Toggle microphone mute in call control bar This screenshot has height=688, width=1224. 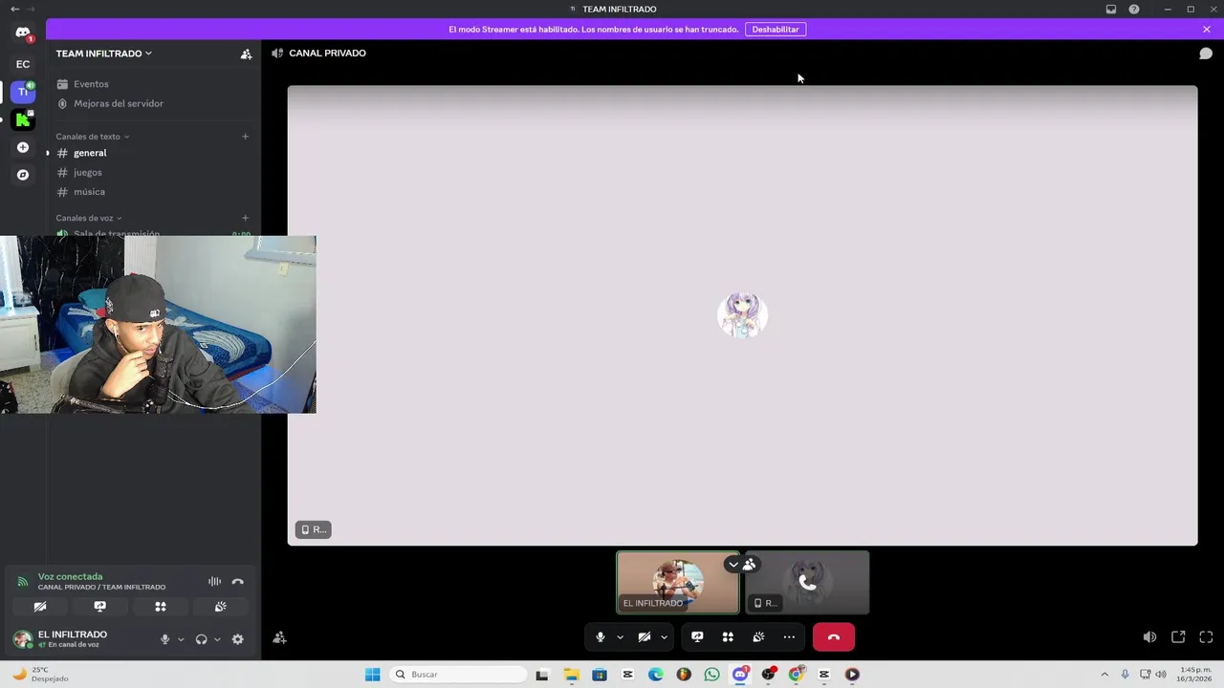pyautogui.click(x=601, y=637)
